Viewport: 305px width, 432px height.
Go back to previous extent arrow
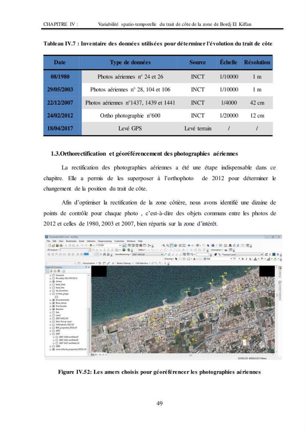coord(189,245)
